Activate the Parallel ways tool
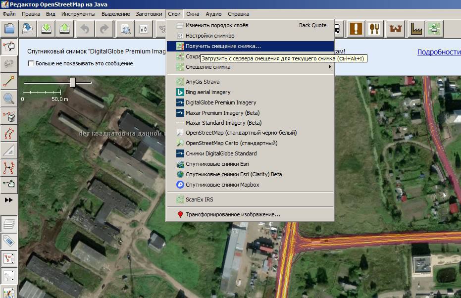 tap(9, 134)
